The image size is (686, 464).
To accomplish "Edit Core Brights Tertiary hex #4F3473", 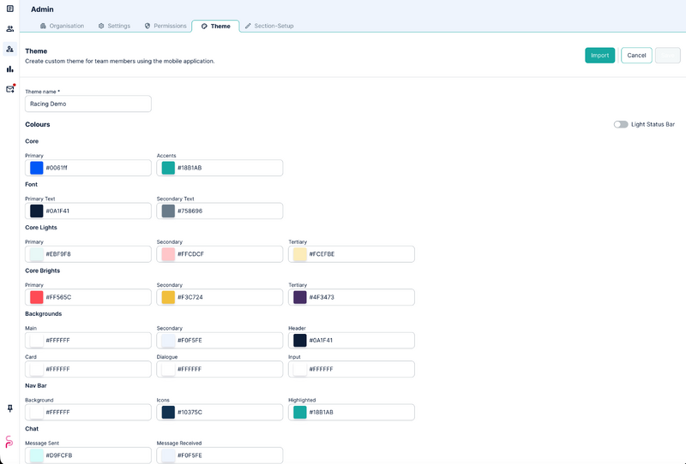I will tap(352, 297).
